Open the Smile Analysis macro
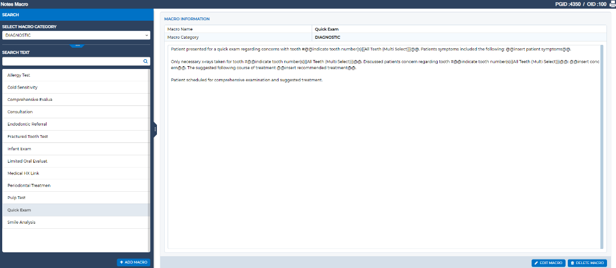 [76, 223]
